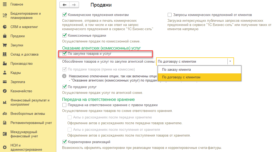Image resolution: width=274 pixels, height=152 pixels.
Task: Select the Зарплата section icon
Action: [x=4, y=82]
